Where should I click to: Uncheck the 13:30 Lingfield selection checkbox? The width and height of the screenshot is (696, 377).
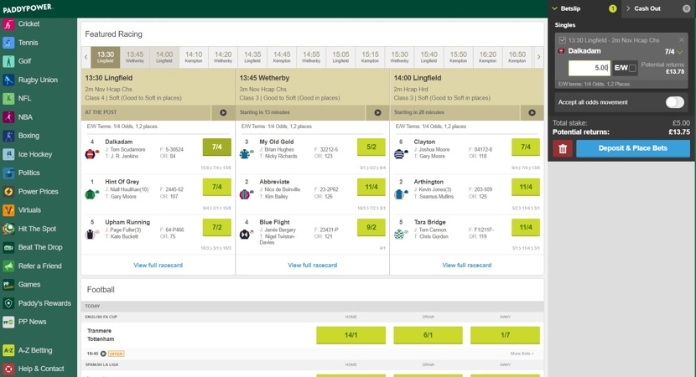click(x=563, y=40)
